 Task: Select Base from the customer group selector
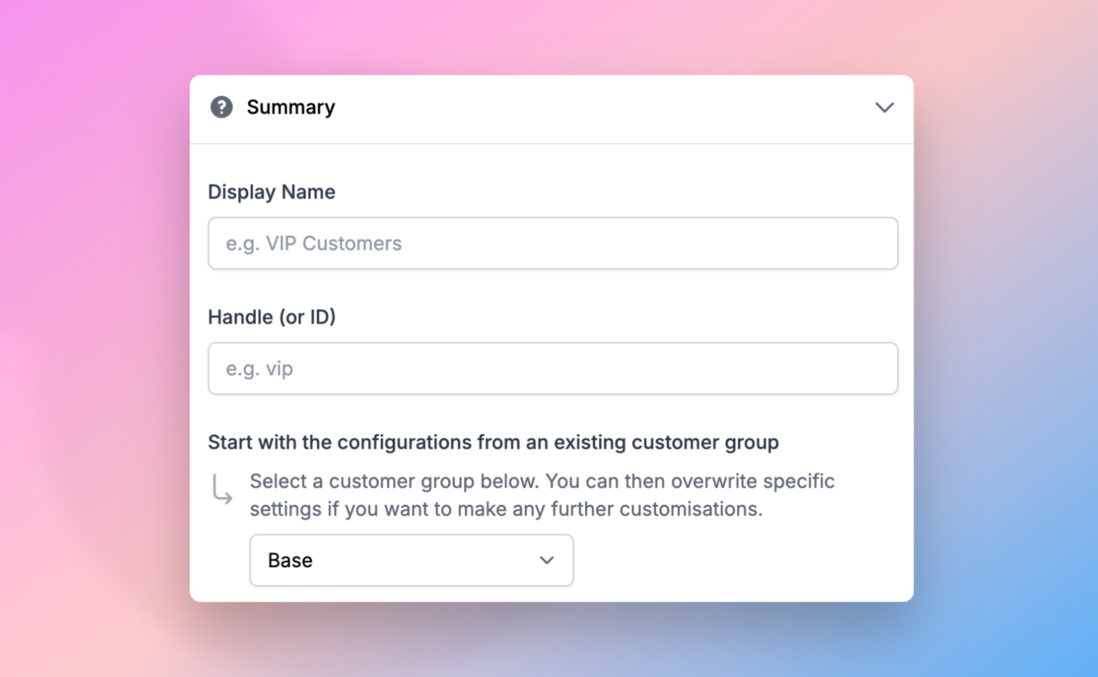(411, 560)
